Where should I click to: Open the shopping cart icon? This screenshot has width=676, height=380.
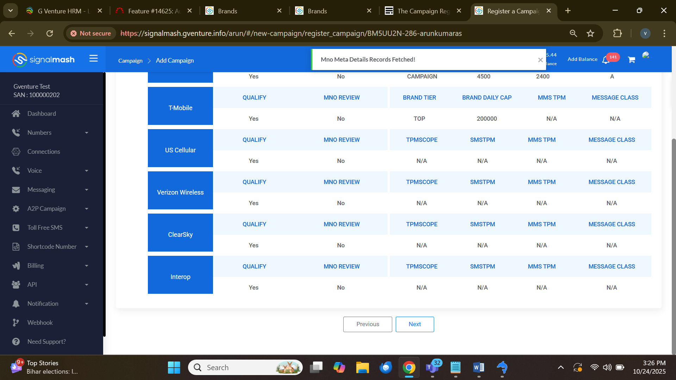(x=631, y=60)
